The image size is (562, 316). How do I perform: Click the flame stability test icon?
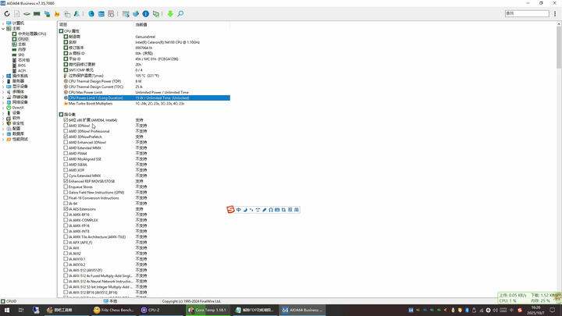pyautogui.click(x=57, y=13)
